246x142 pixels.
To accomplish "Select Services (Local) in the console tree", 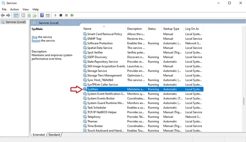I will tap(16, 22).
